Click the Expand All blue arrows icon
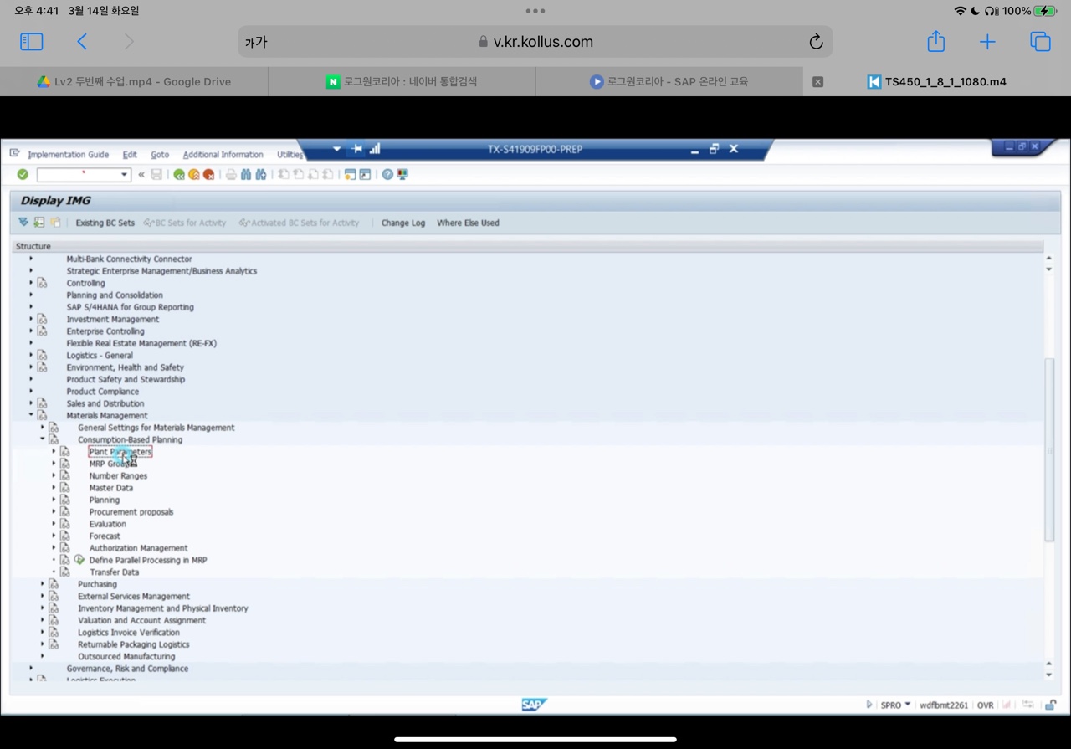 coord(23,223)
